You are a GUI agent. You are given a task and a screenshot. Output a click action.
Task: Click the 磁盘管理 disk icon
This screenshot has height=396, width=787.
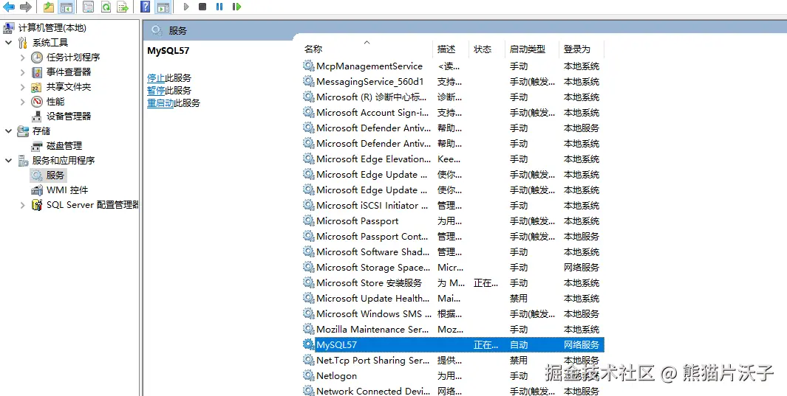37,146
